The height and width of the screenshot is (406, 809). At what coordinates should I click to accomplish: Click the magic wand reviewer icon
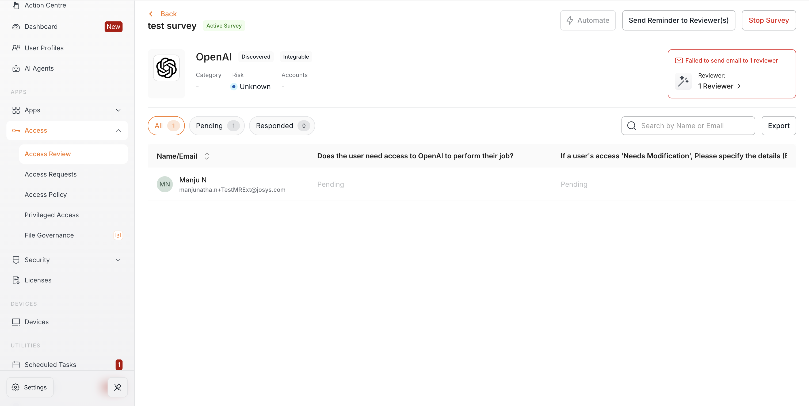tap(683, 81)
